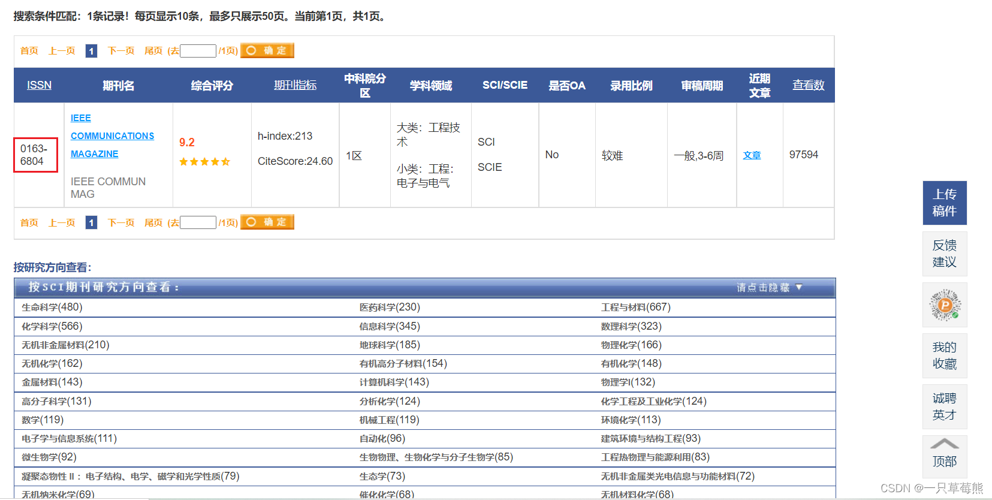Screen dimensions: 992x500
Task: Browse 电子学与信息系统(111) category
Action: coord(69,439)
